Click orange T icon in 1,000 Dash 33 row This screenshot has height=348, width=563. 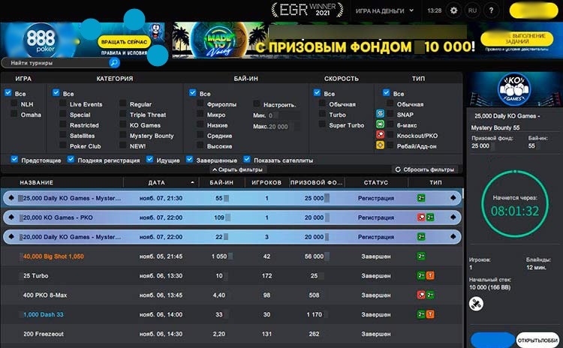point(430,314)
